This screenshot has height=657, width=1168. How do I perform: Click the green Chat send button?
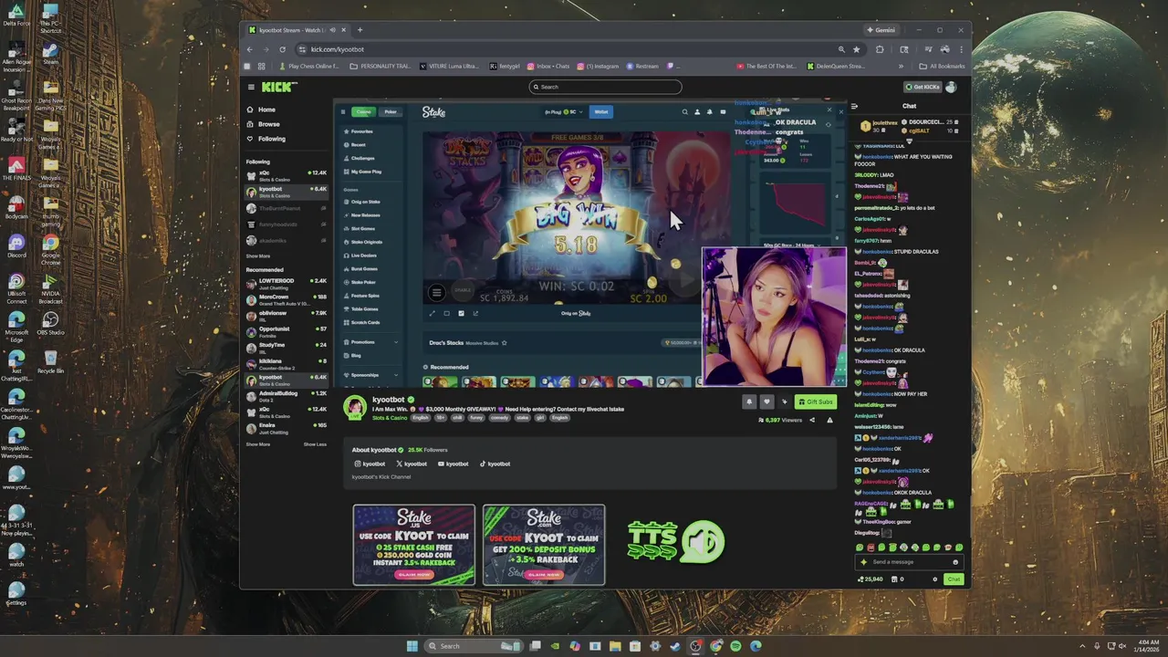tap(954, 579)
